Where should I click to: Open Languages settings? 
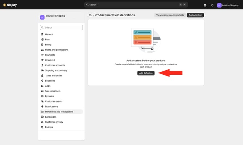61,117
